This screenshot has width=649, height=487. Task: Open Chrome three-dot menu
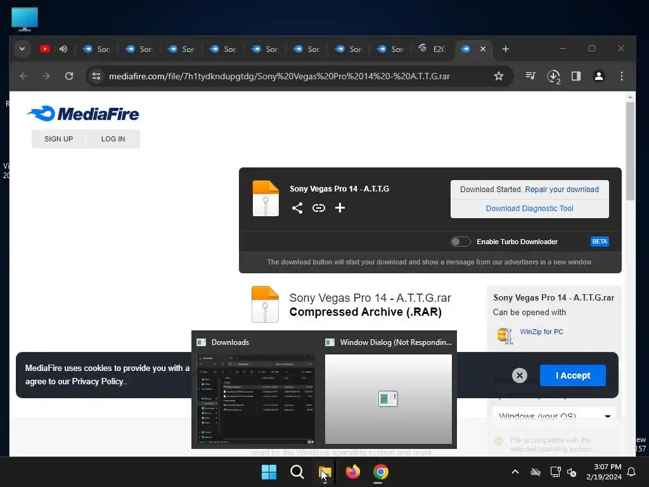coord(621,76)
